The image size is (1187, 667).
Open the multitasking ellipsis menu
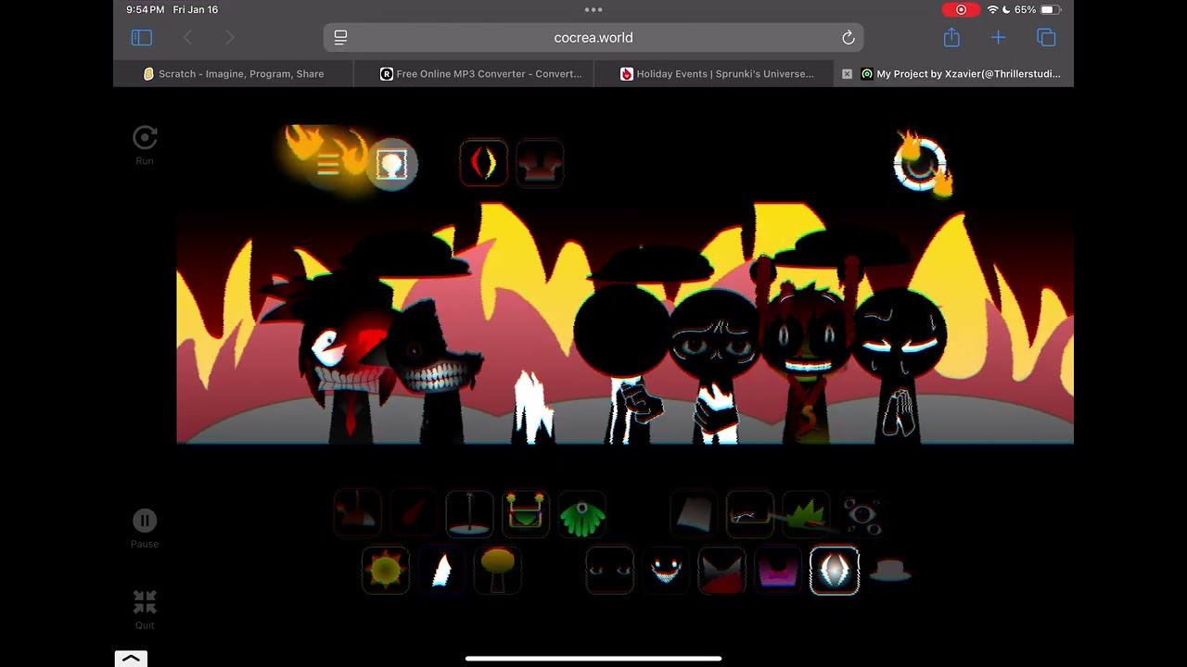point(593,9)
